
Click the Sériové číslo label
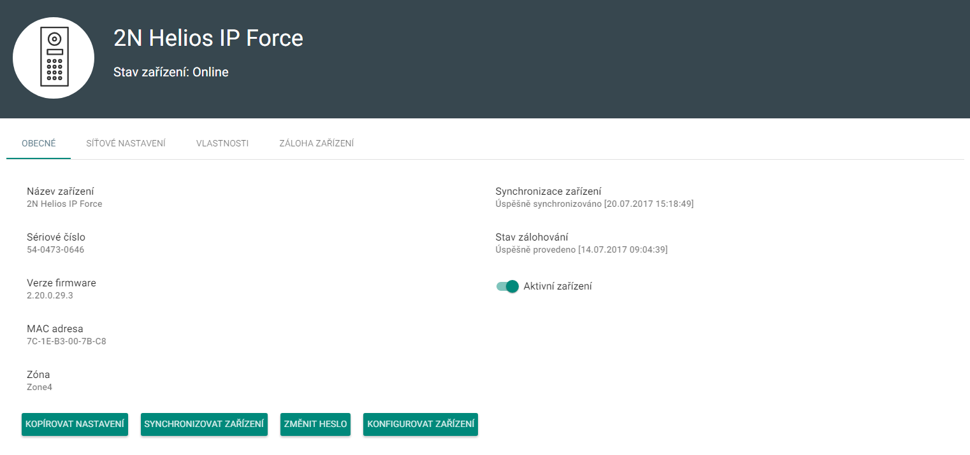56,237
